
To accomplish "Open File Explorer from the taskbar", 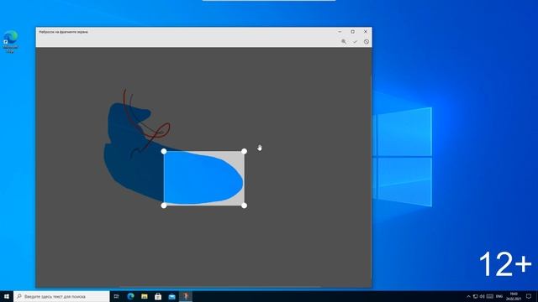I will pyautogui.click(x=145, y=296).
